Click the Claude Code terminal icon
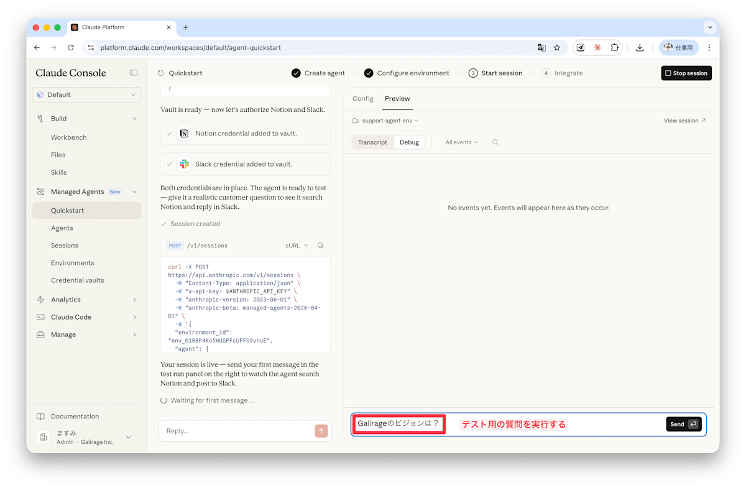This screenshot has width=746, height=488. point(40,317)
